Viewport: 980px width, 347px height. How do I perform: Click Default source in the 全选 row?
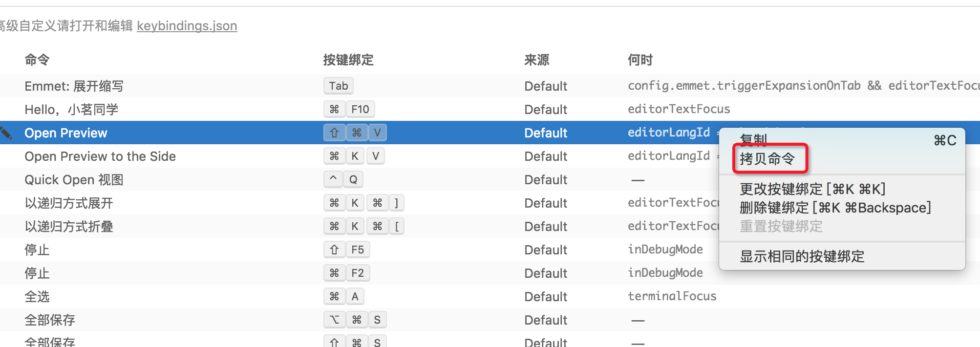point(546,297)
